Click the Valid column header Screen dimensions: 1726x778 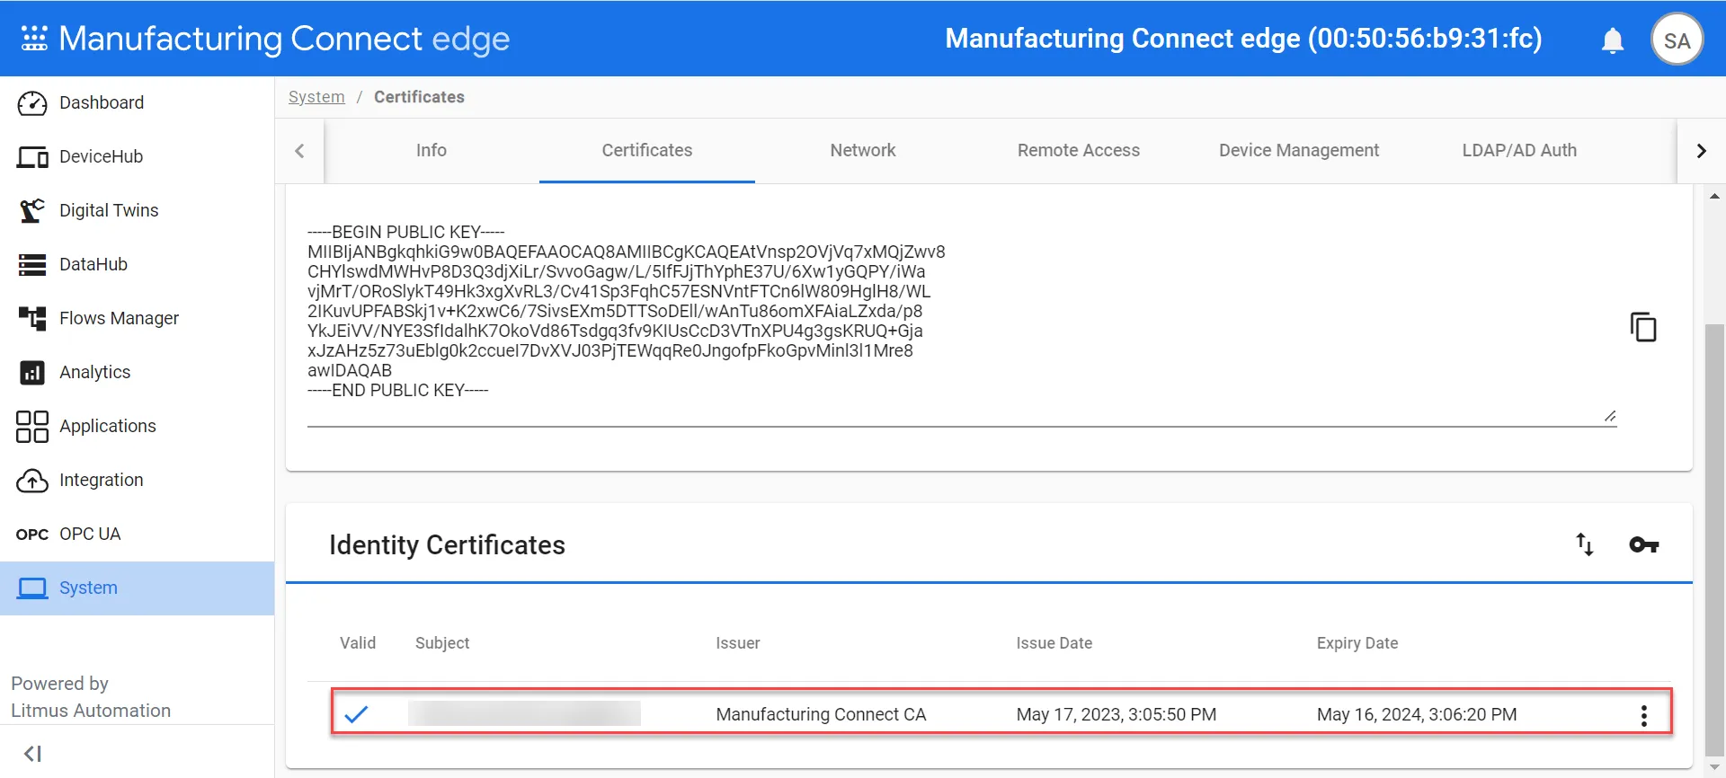click(358, 643)
